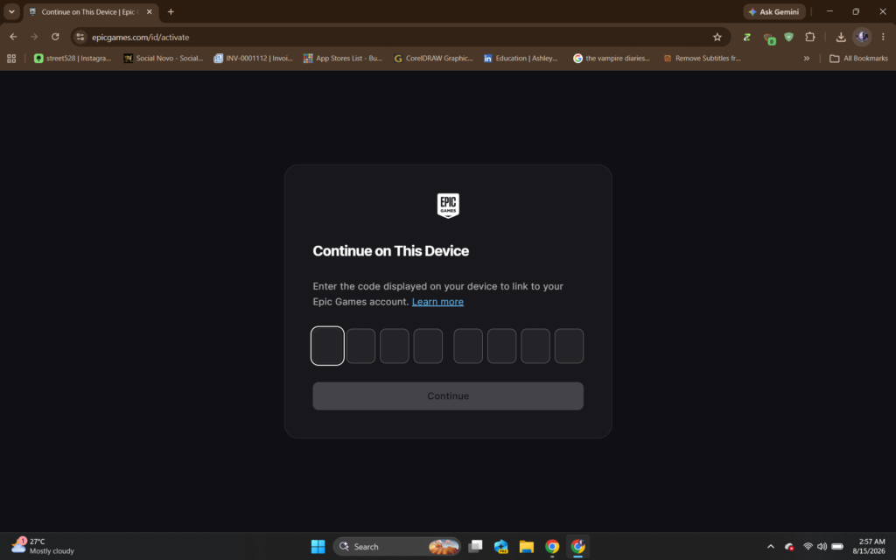Click the tray icon with red badge

(789, 546)
